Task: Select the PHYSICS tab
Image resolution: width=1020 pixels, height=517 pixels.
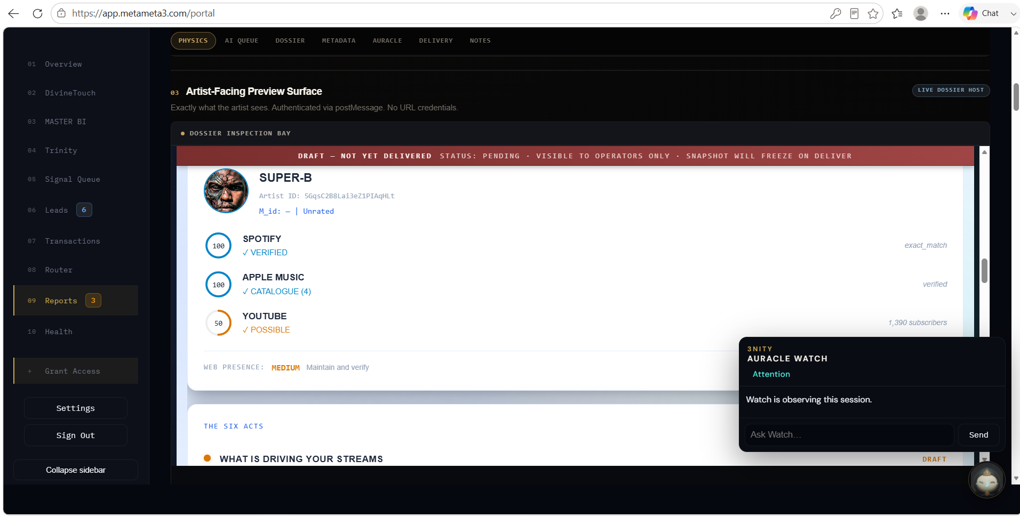Action: click(193, 41)
